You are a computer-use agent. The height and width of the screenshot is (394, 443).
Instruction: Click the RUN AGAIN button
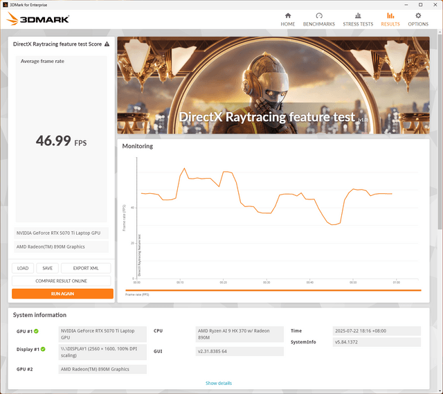click(x=62, y=294)
